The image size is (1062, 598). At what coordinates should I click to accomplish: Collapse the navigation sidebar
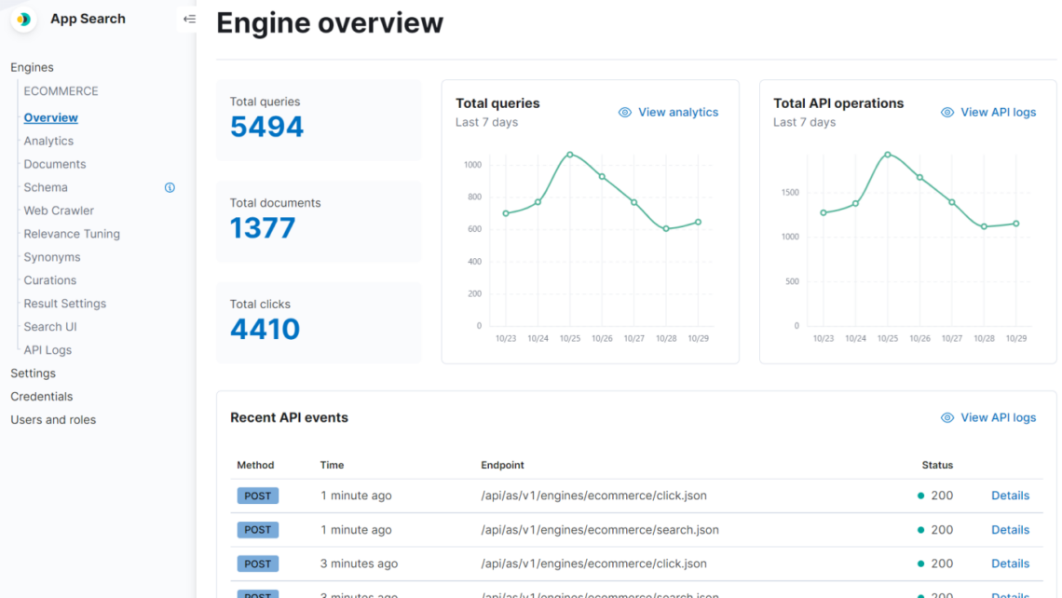tap(189, 18)
